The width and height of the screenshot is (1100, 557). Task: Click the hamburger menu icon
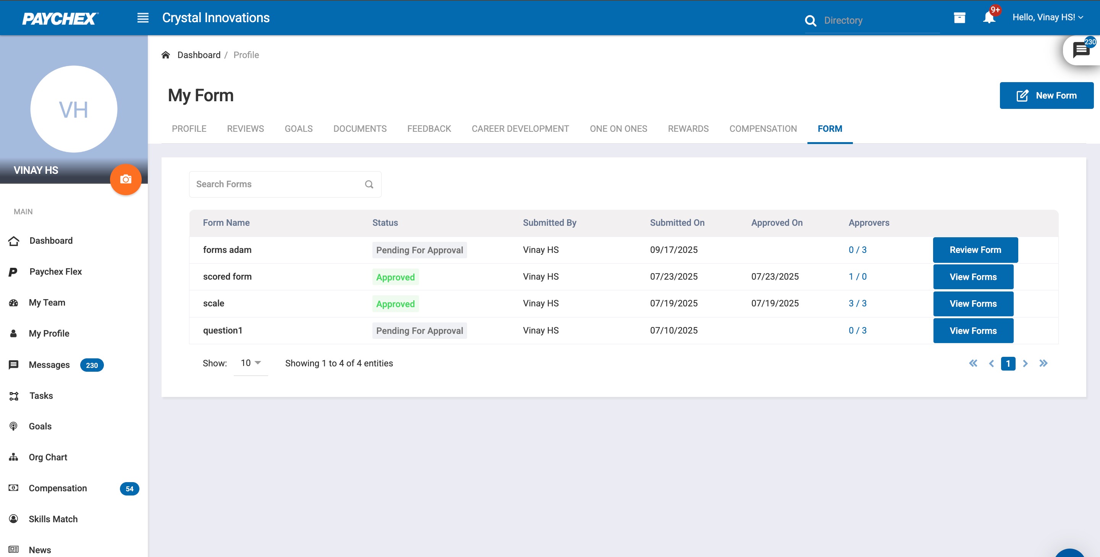[142, 18]
